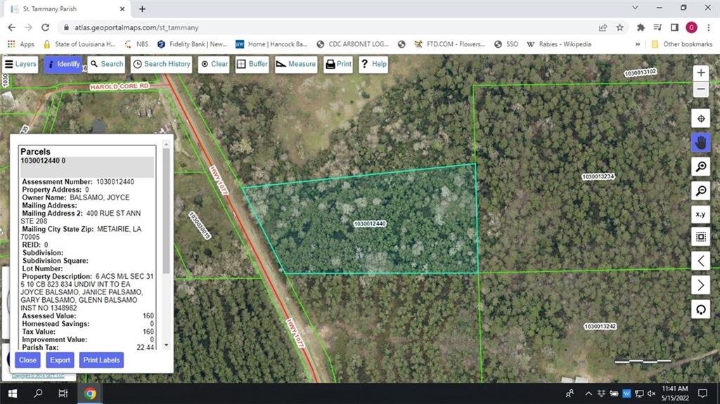Close the Parcels results panel
Image resolution: width=720 pixels, height=404 pixels.
point(27,360)
